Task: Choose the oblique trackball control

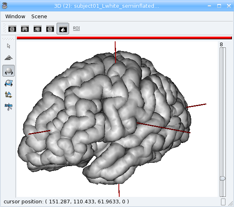Action: tap(9, 83)
